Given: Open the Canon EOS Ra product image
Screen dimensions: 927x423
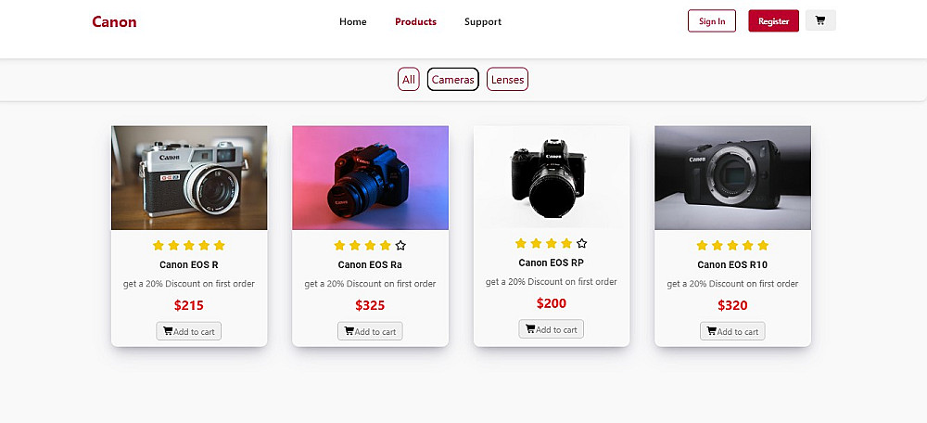Looking at the screenshot, I should click(370, 177).
